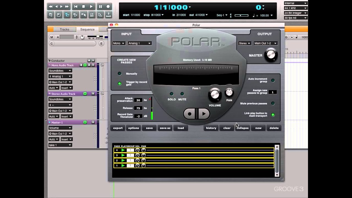Select Trigger by record gate option
Image resolution: width=352 pixels, height=198 pixels.
tap(119, 84)
